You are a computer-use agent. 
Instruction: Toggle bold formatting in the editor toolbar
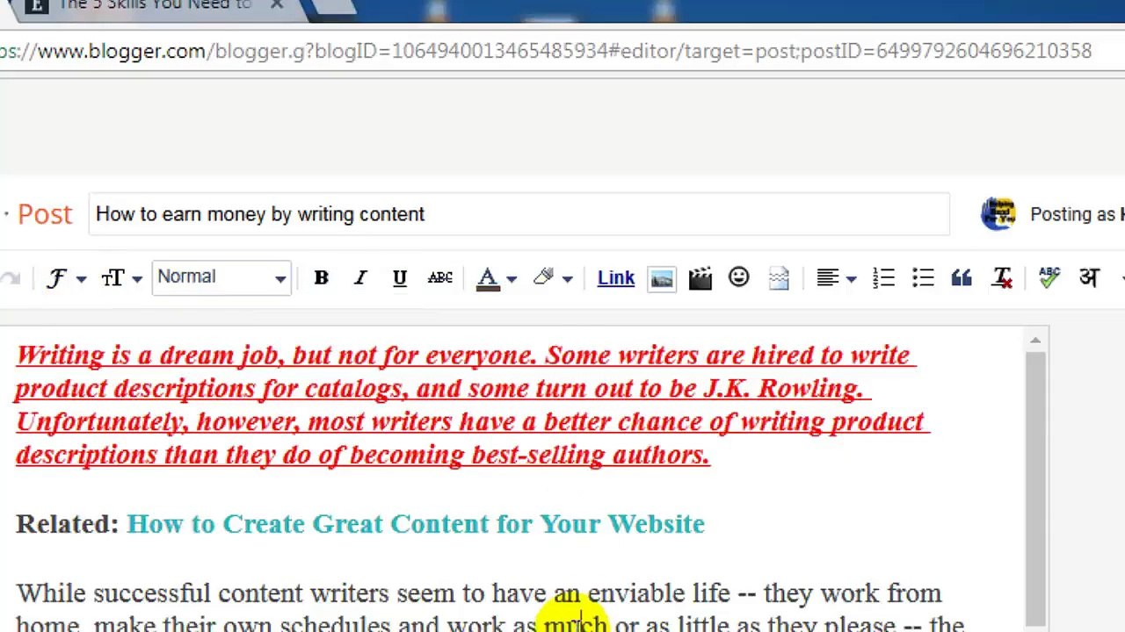point(322,278)
